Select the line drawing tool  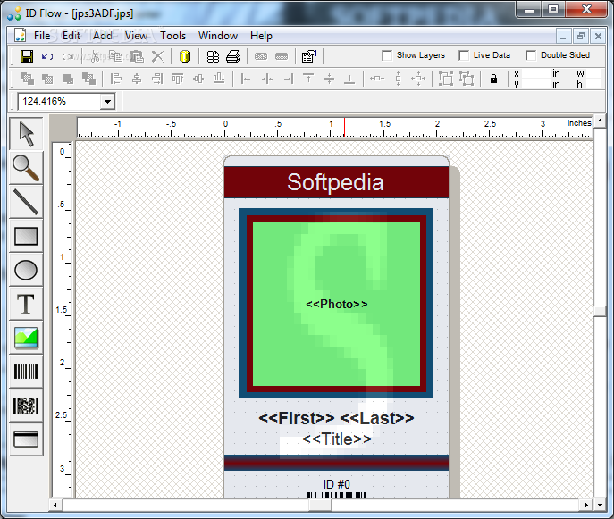[26, 202]
